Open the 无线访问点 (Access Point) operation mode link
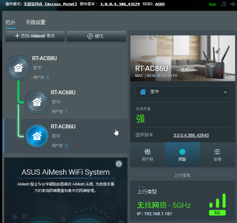237x223 pixels. 50,4
